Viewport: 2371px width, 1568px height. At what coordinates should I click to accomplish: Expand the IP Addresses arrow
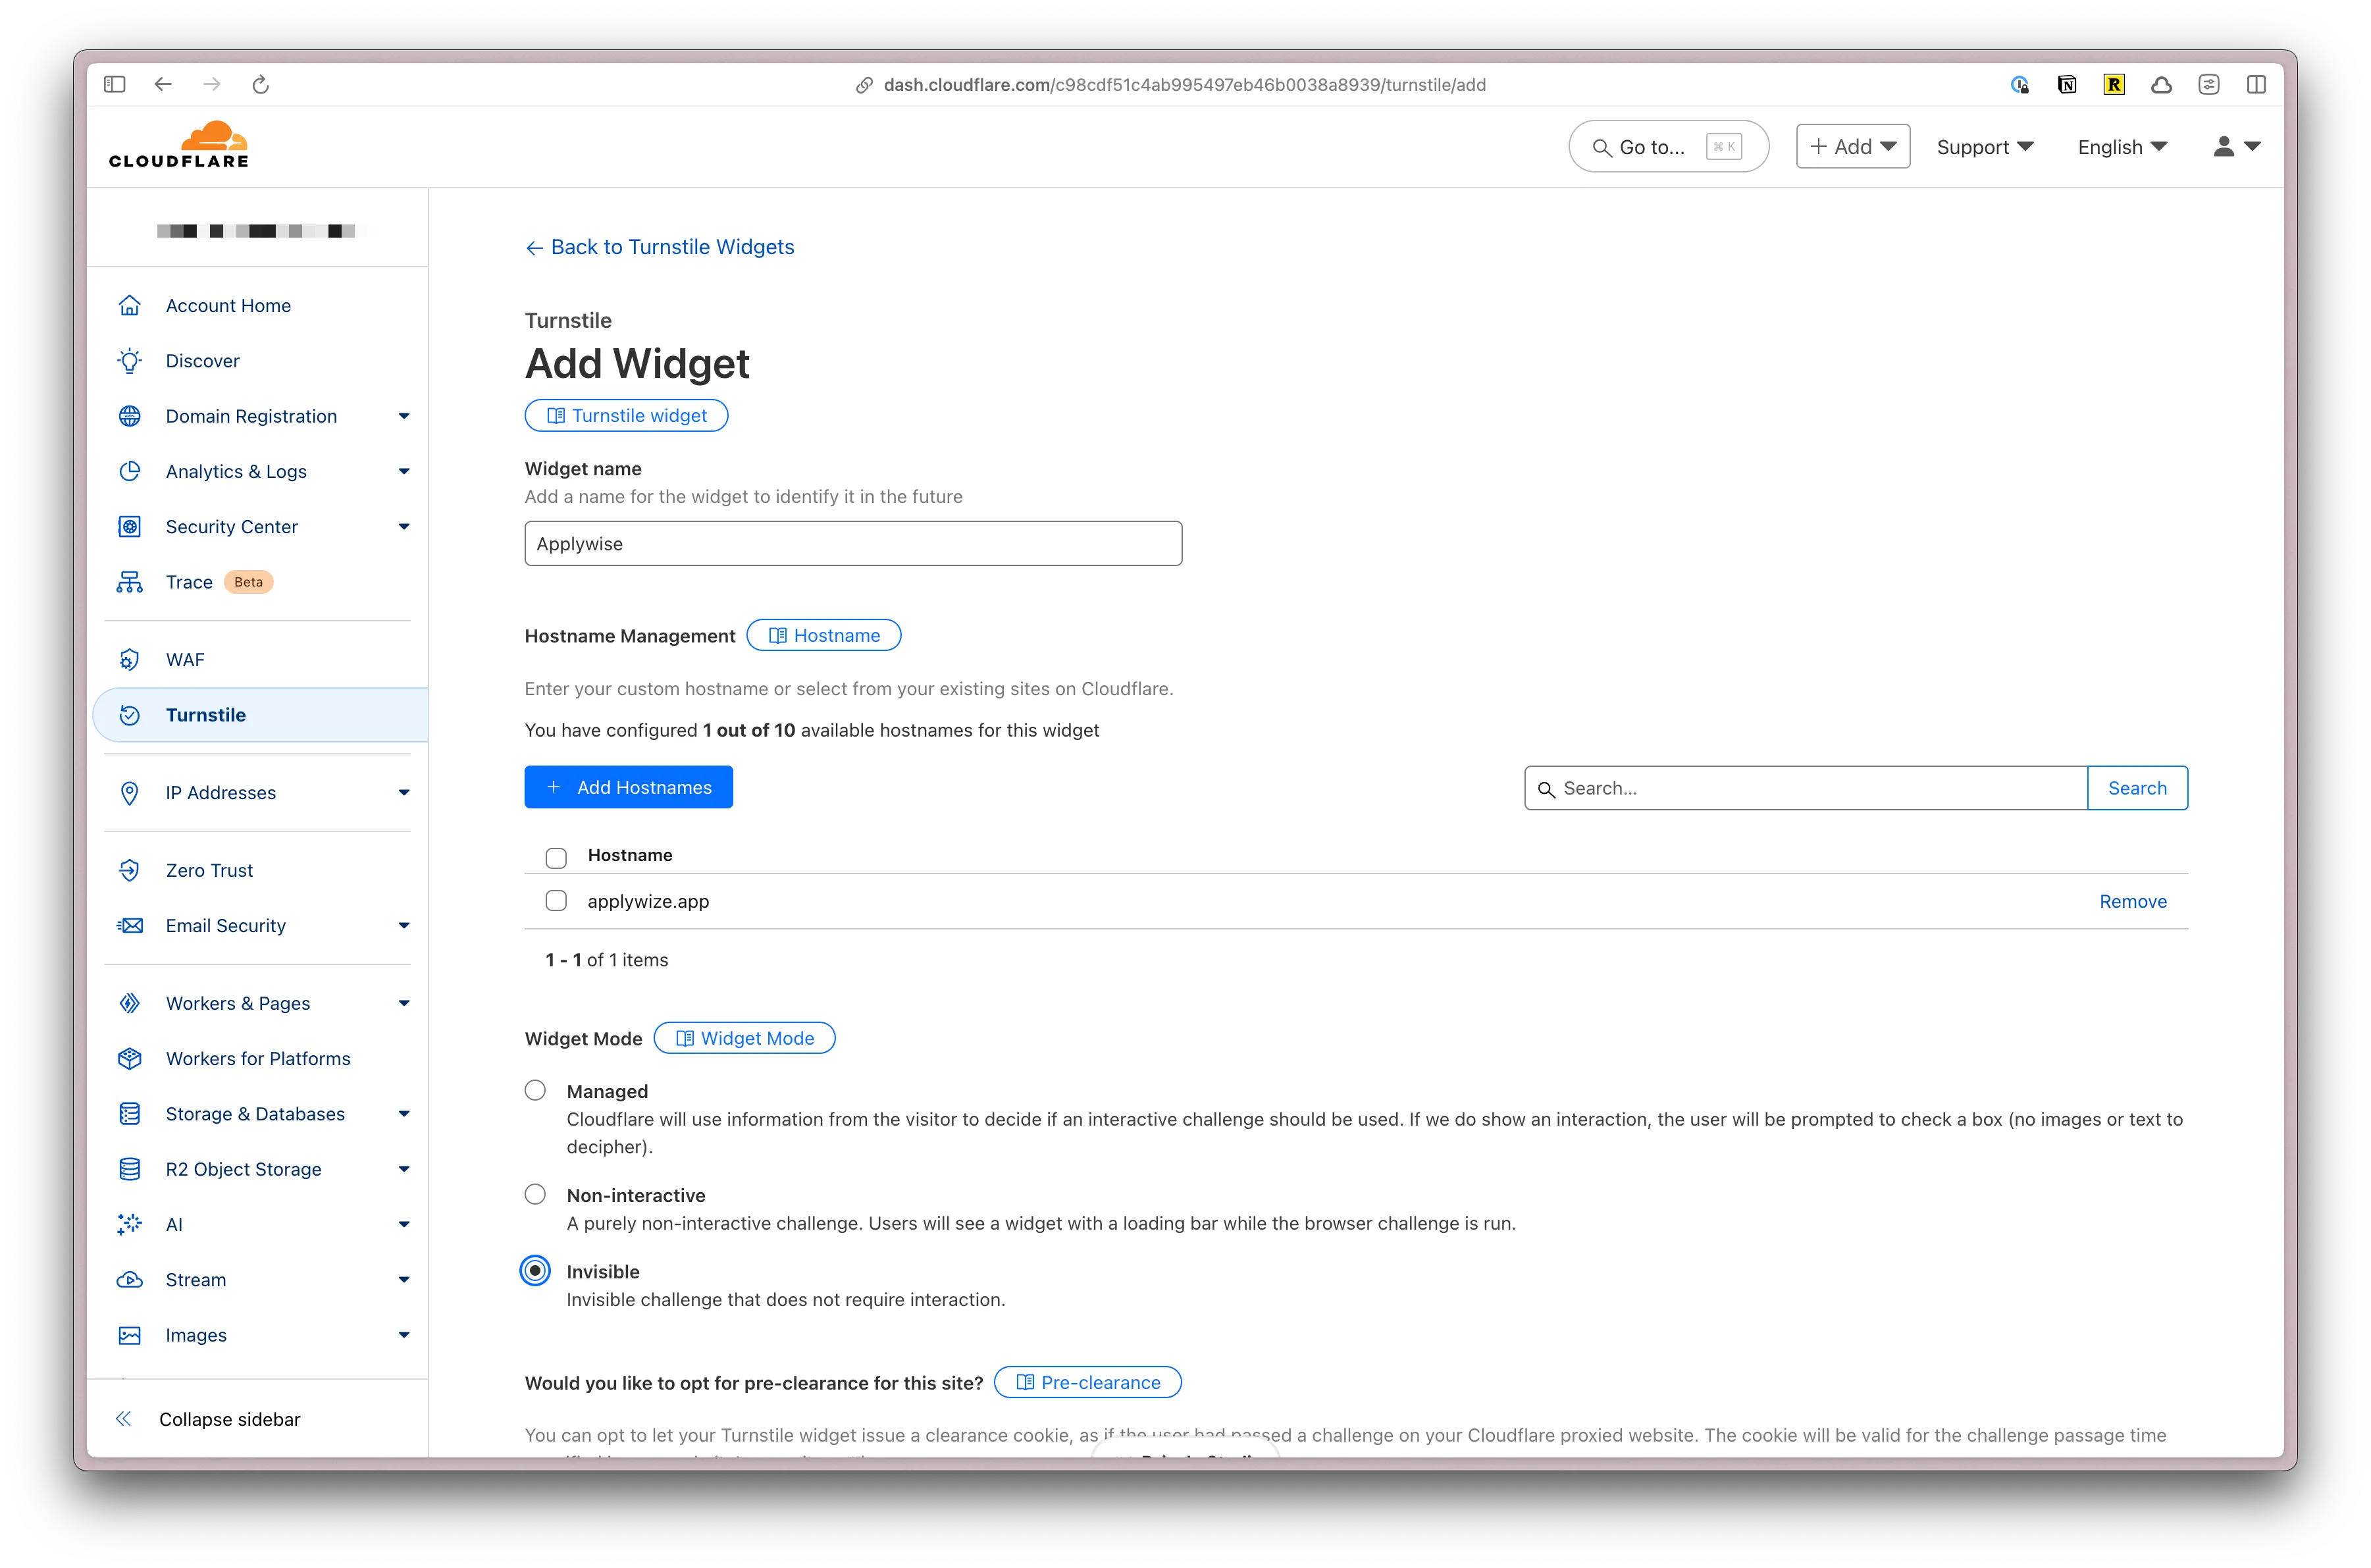coord(404,793)
